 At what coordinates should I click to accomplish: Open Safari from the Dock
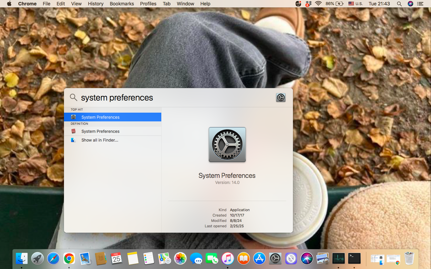[53, 259]
